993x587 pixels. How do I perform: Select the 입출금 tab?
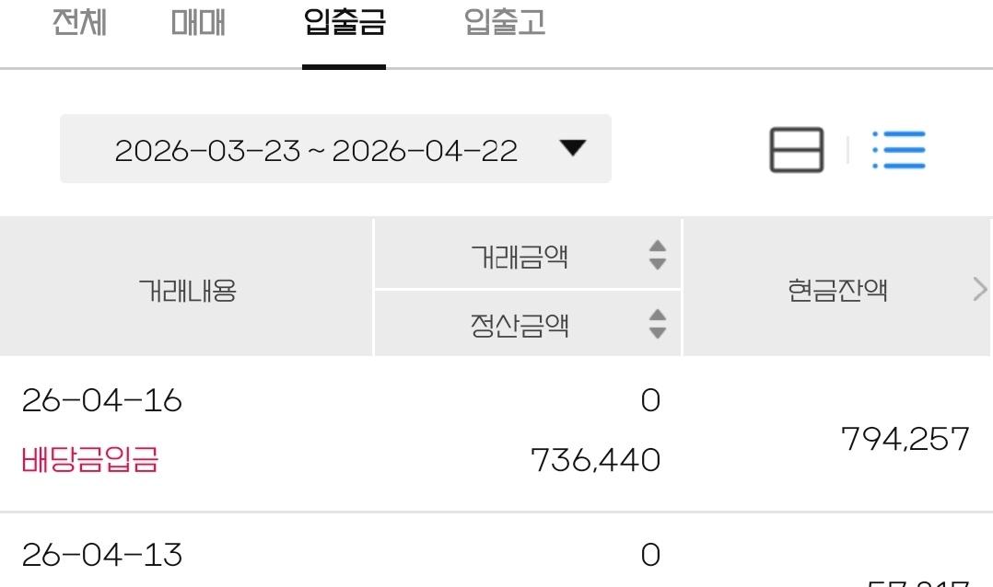tap(344, 23)
